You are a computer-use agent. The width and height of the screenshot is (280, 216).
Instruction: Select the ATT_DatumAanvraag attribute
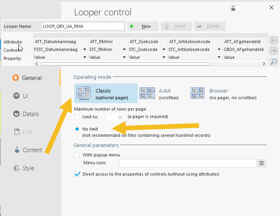pos(55,42)
